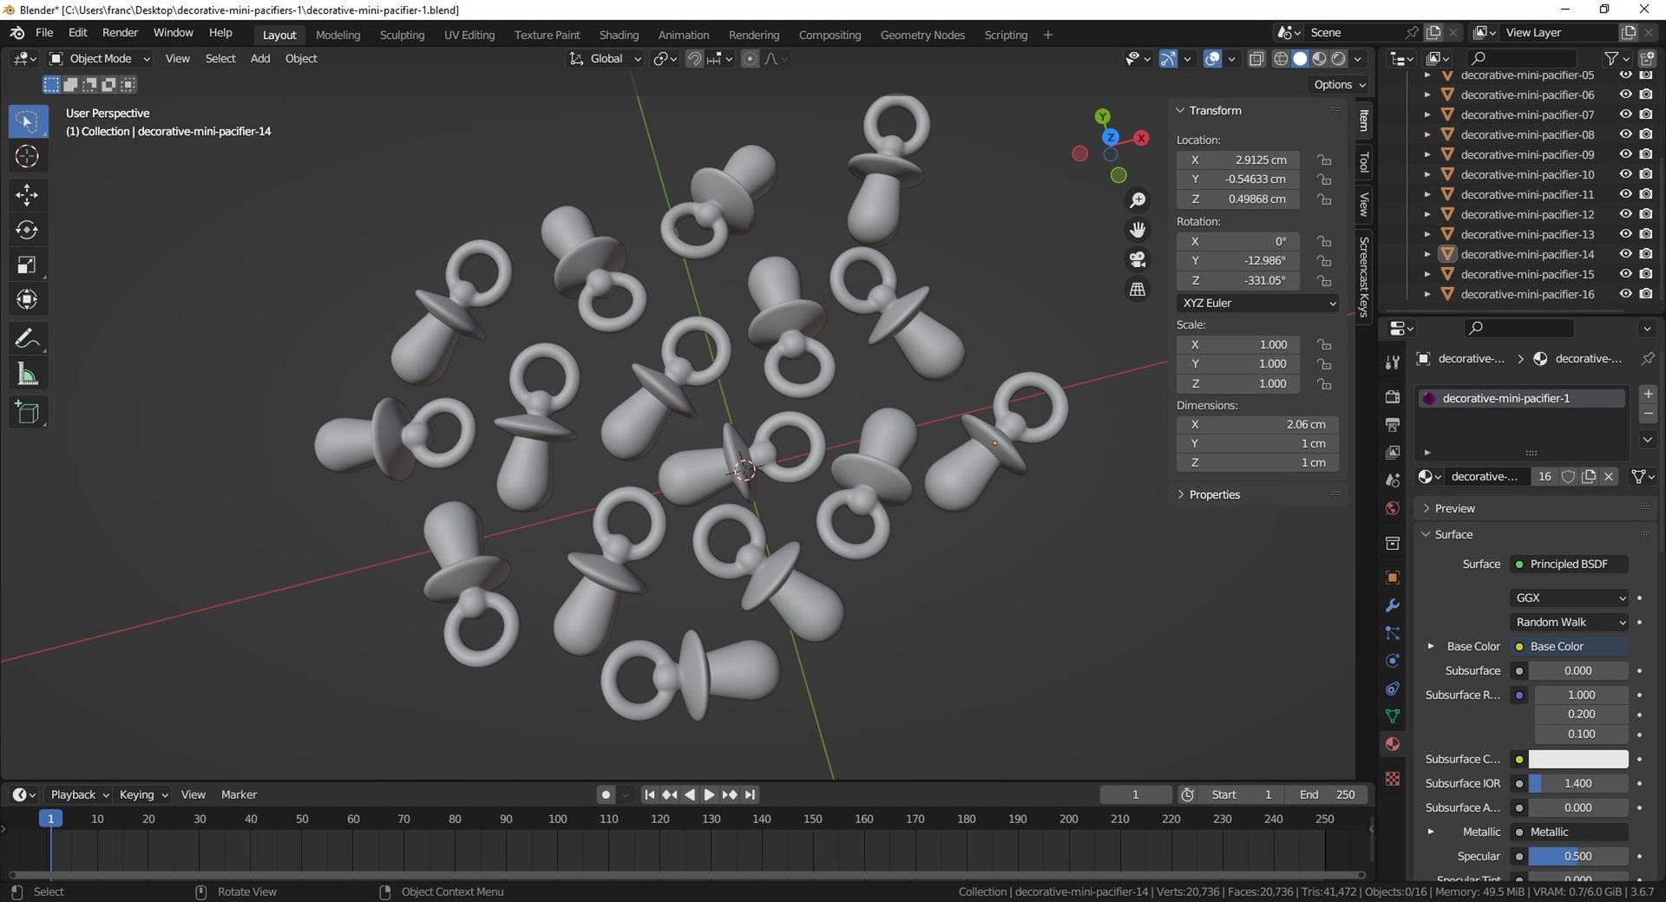The height and width of the screenshot is (902, 1666).
Task: Open Object Mode dropdown
Action: point(100,59)
